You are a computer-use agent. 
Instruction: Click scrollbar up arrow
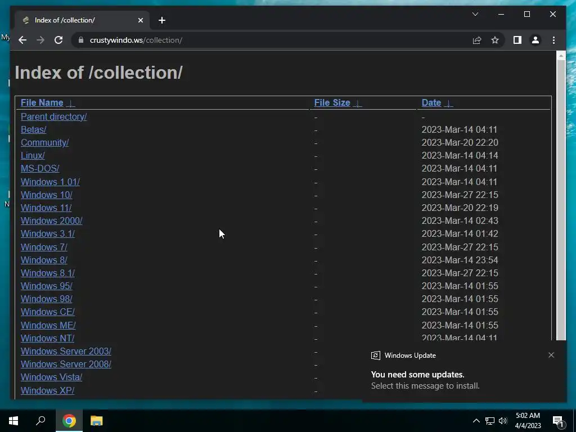pyautogui.click(x=561, y=56)
